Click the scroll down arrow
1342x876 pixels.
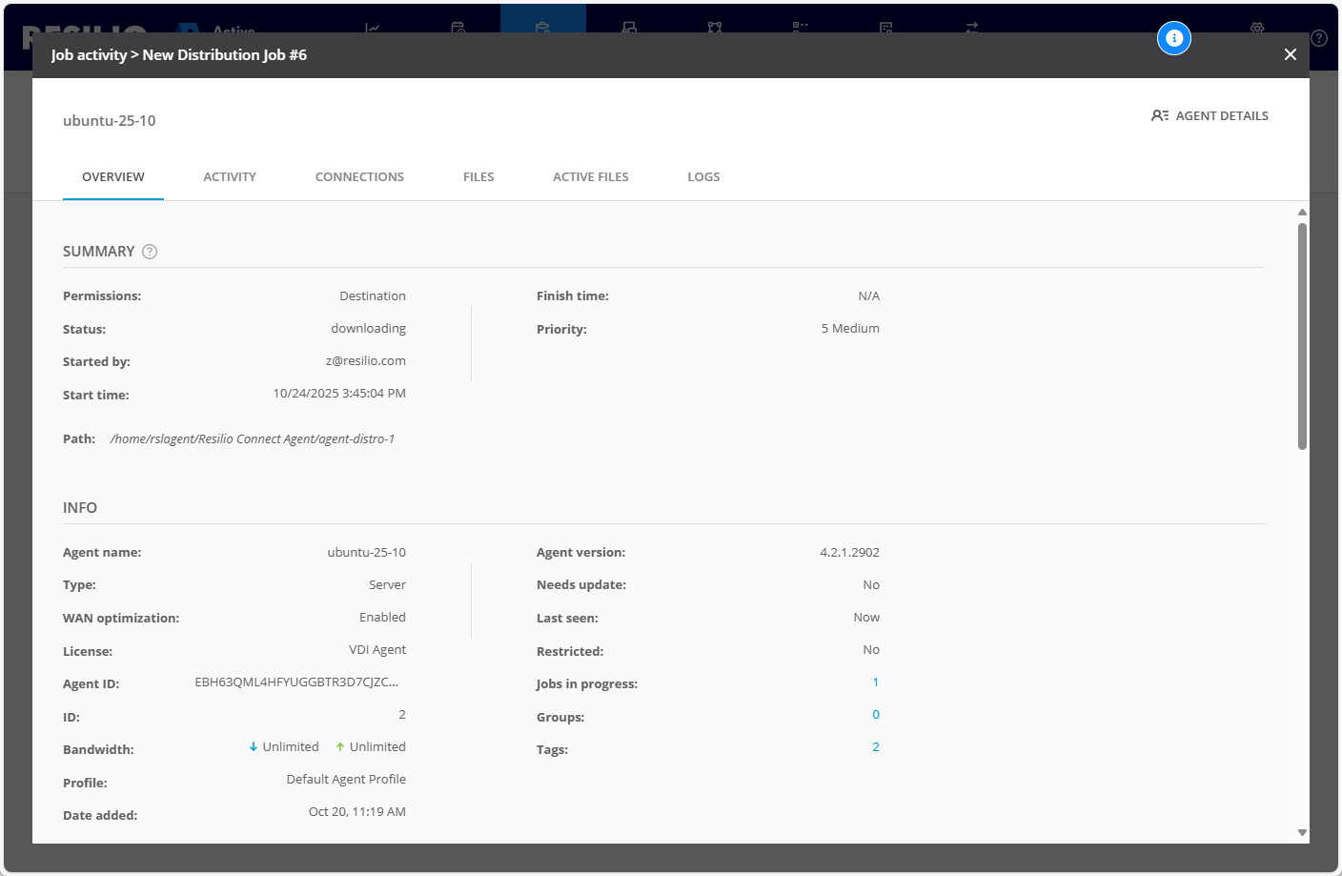(x=1302, y=832)
